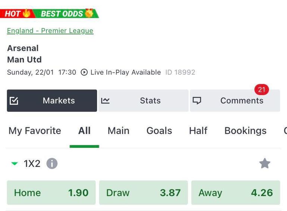
Task: Pick Home odds 1.90
Action: [x=51, y=193]
